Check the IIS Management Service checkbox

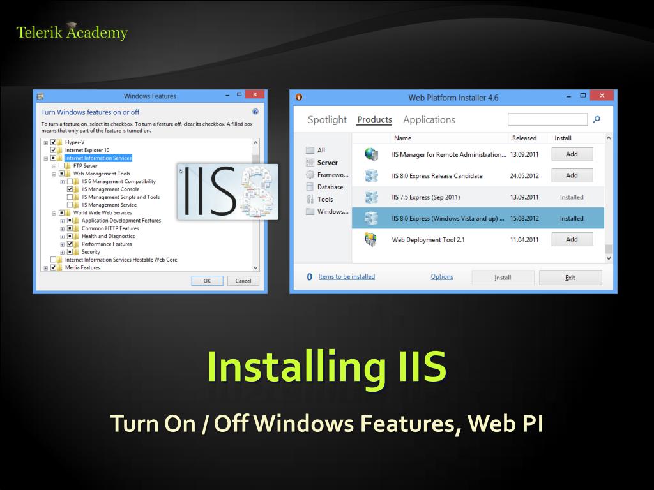pos(70,205)
